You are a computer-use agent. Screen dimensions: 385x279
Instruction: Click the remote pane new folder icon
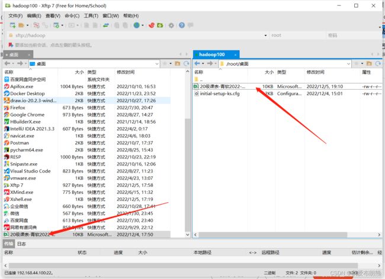coord(369,64)
